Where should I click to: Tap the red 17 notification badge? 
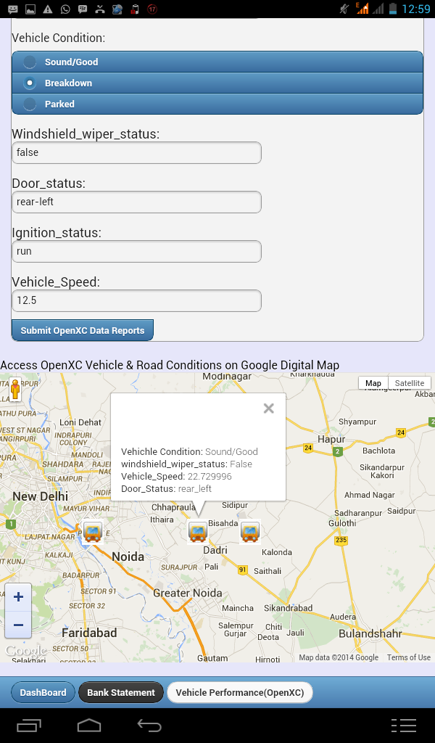pyautogui.click(x=152, y=9)
